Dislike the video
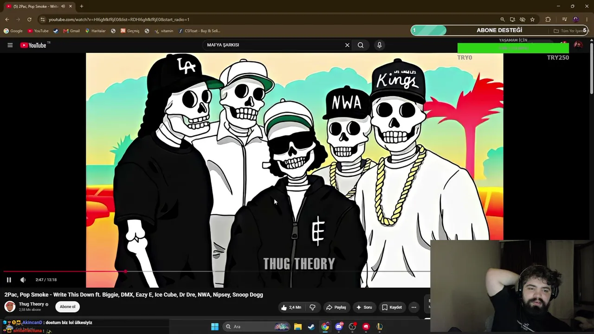Image resolution: width=594 pixels, height=334 pixels. [x=312, y=307]
